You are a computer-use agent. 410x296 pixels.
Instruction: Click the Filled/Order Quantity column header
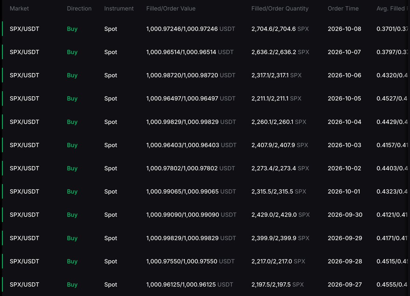(x=280, y=9)
